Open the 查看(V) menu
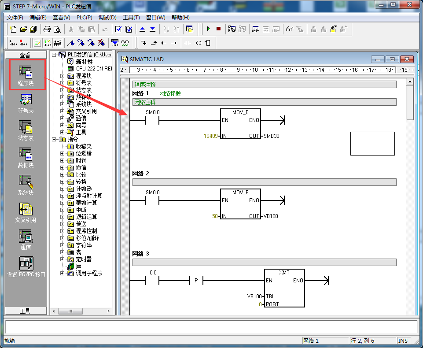 tap(62, 18)
